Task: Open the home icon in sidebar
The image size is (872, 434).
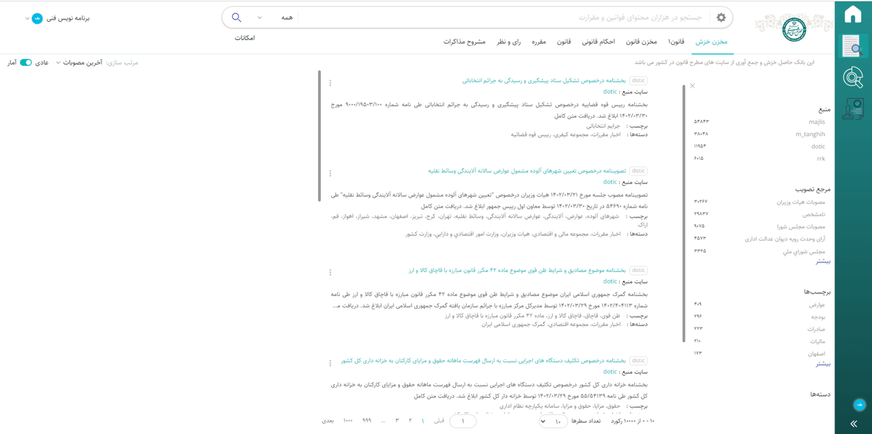Action: click(x=853, y=14)
